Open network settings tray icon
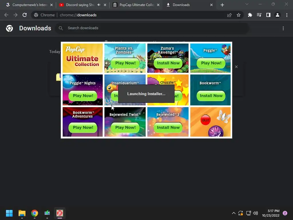 tap(248, 213)
